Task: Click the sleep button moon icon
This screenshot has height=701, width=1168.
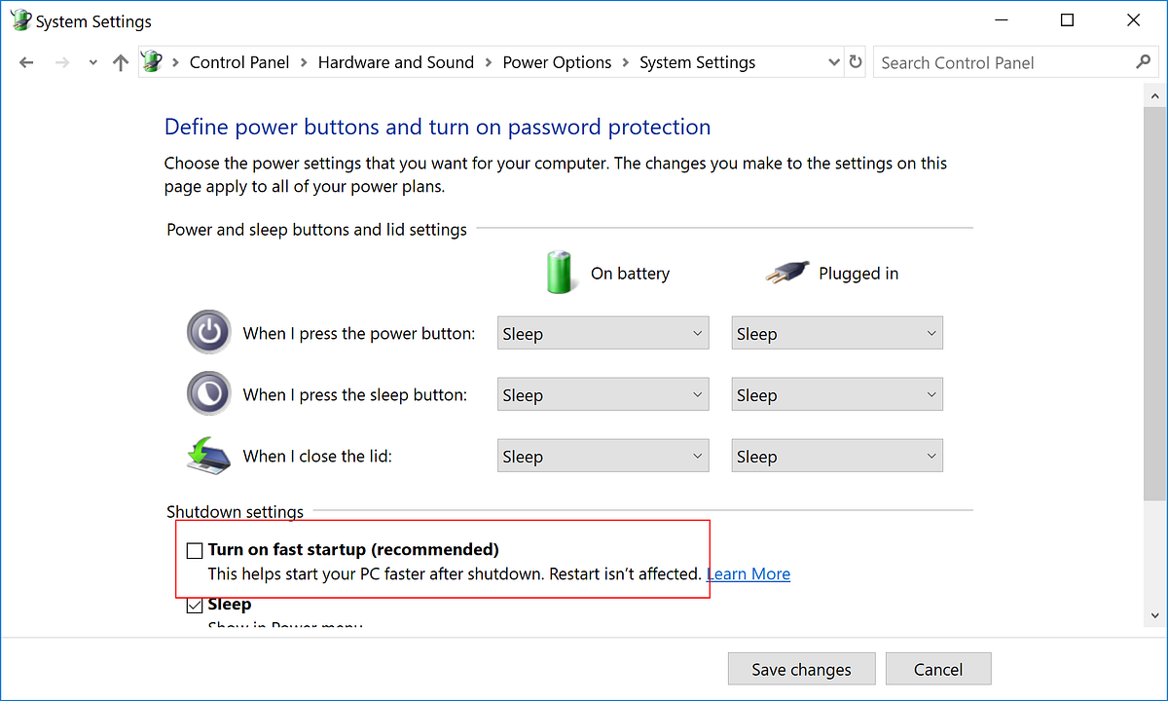Action: click(208, 394)
